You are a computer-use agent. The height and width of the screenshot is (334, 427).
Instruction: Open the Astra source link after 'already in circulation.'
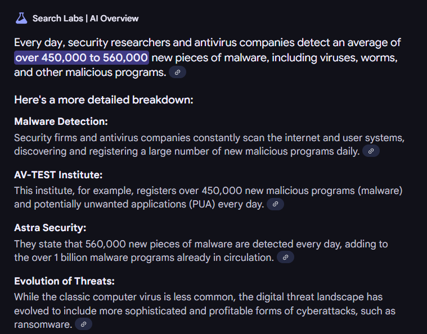[x=285, y=257]
